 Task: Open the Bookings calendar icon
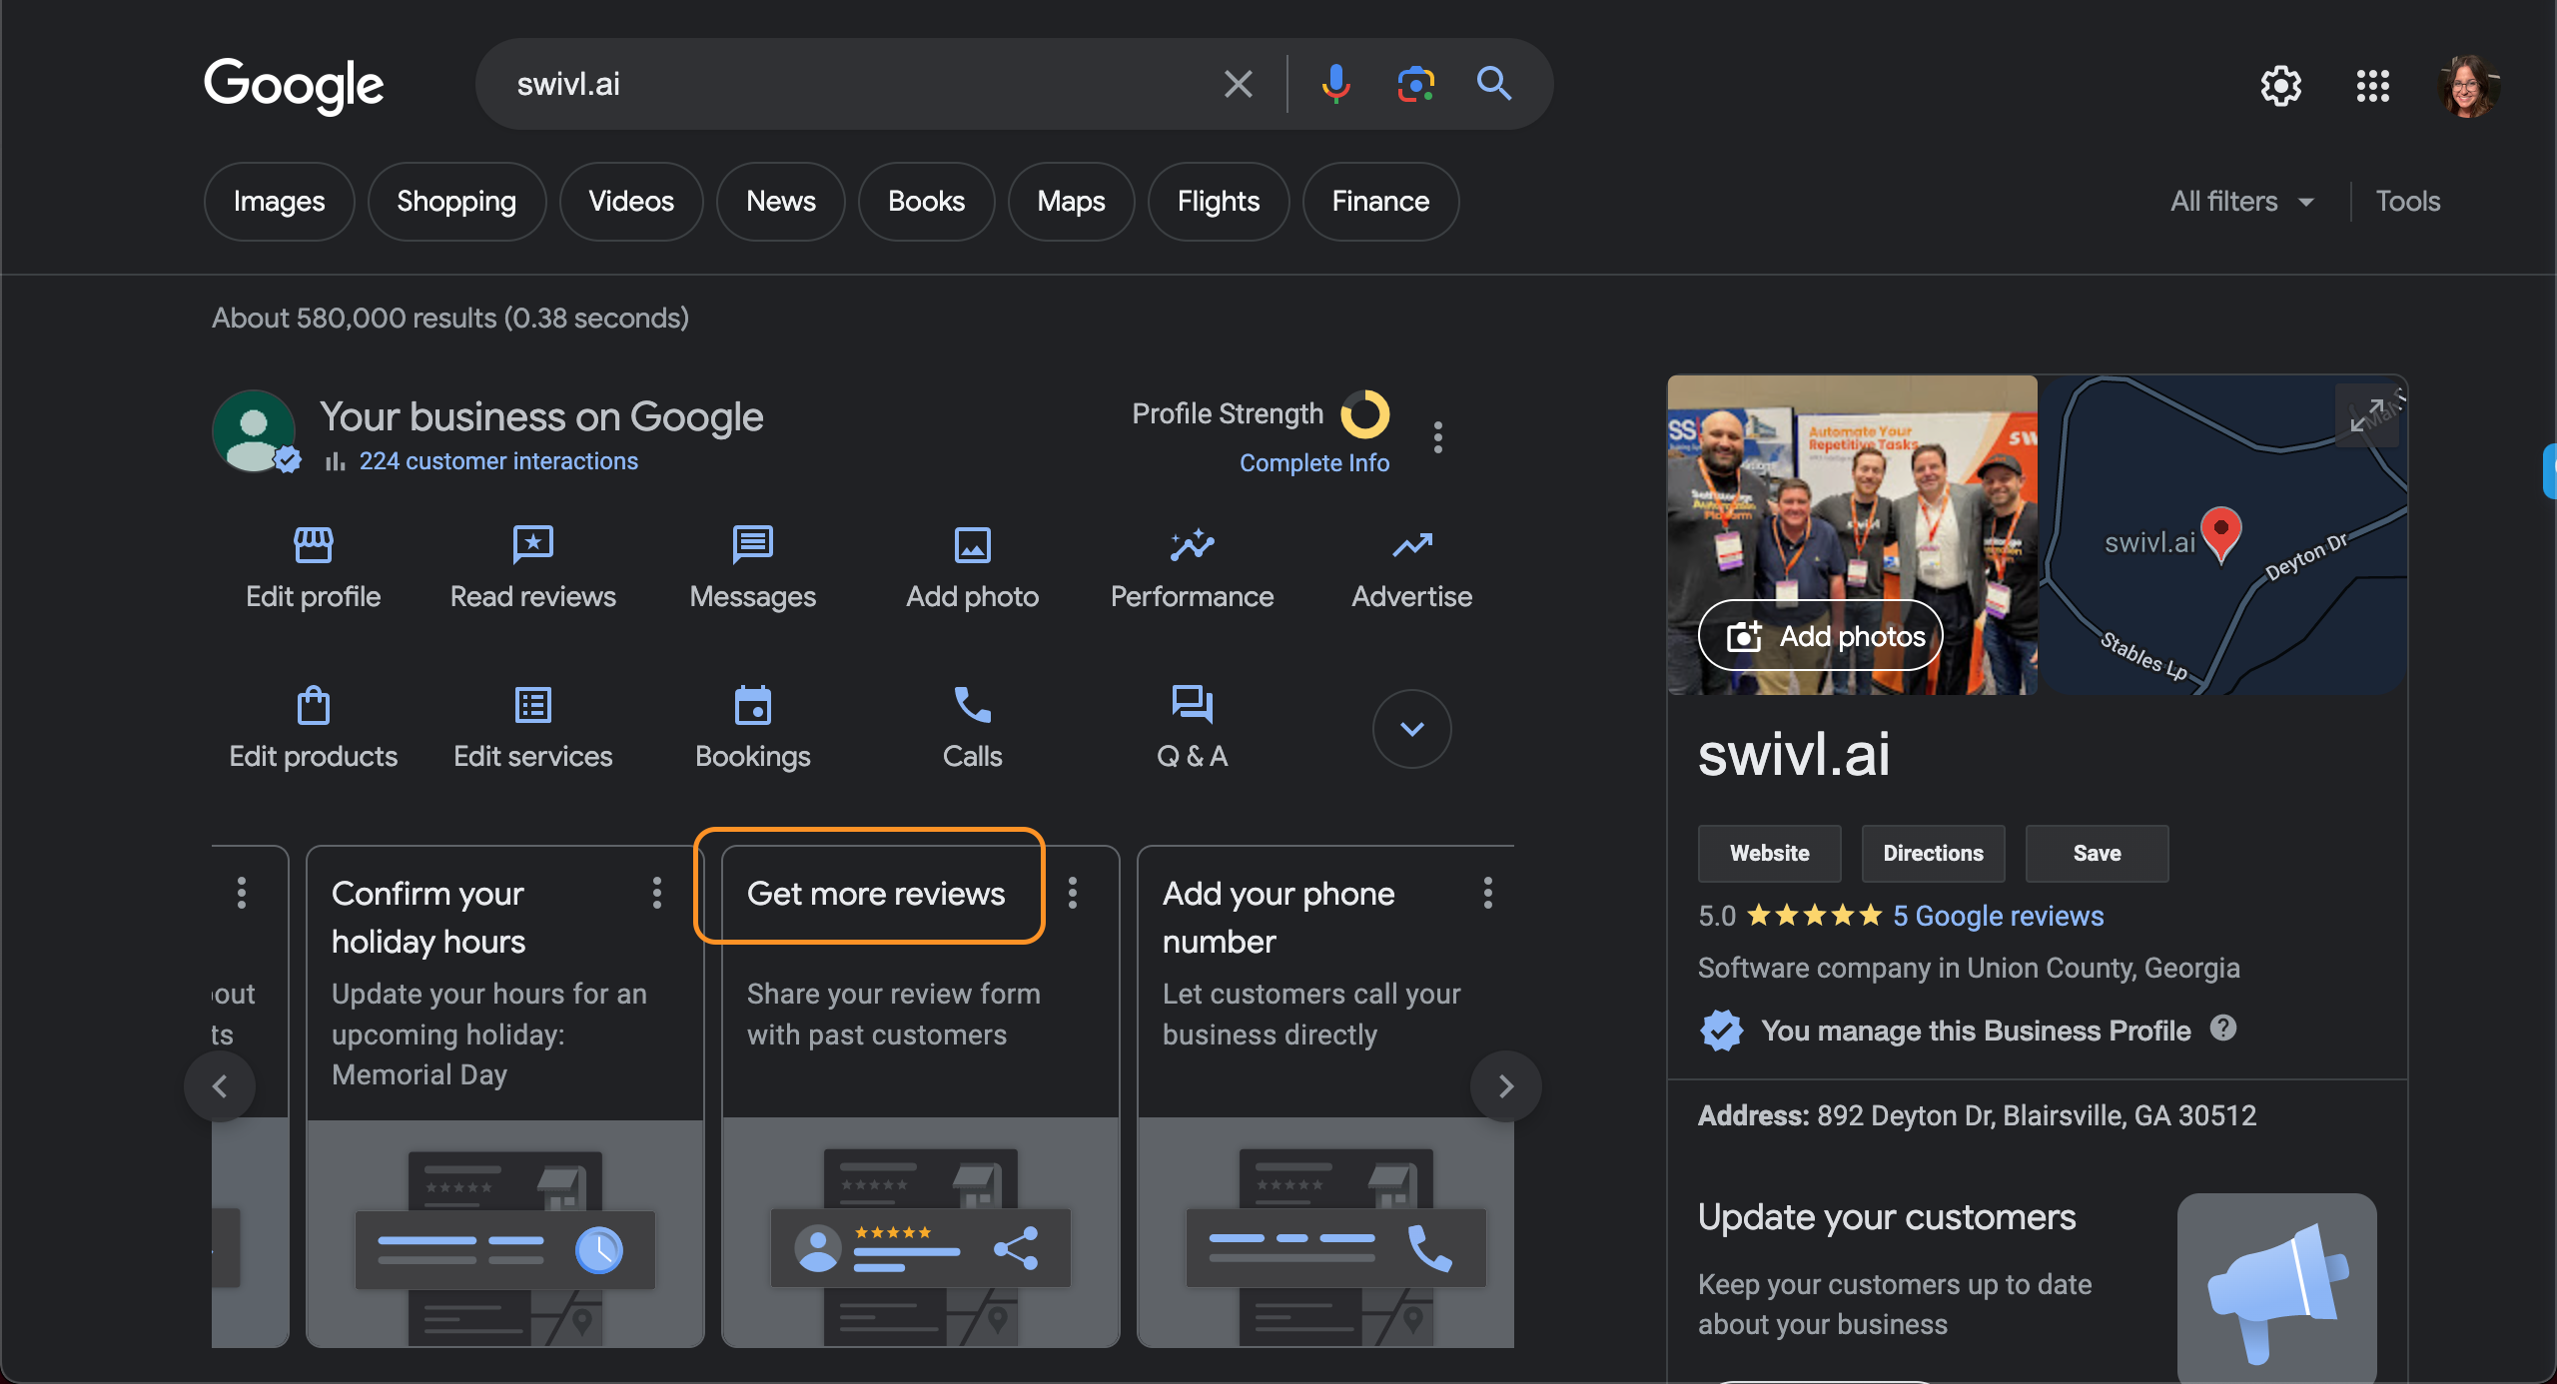point(752,705)
